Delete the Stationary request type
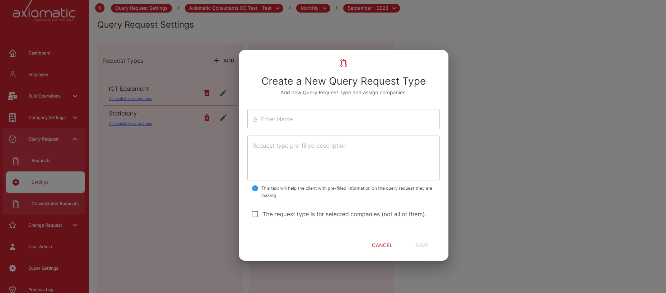Image resolution: width=666 pixels, height=293 pixels. (x=207, y=118)
